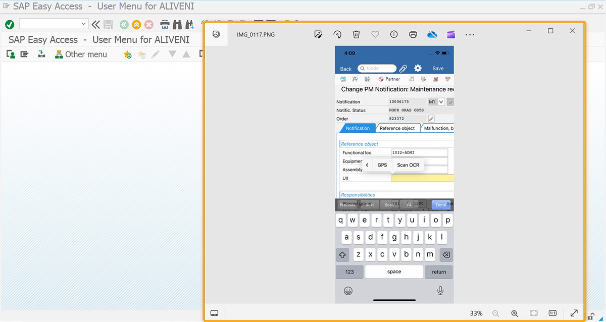Open SAP Business Workplace icon
The height and width of the screenshot is (322, 606).
point(41,54)
